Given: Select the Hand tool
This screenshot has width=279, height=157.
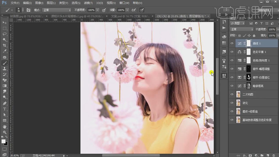Looking at the screenshot, I should (x=5, y=126).
